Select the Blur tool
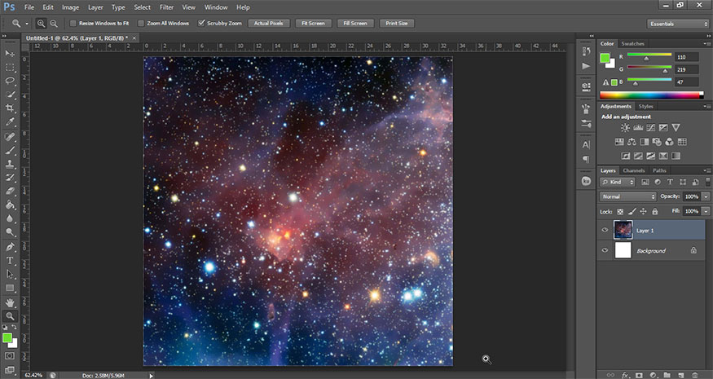 (10, 218)
